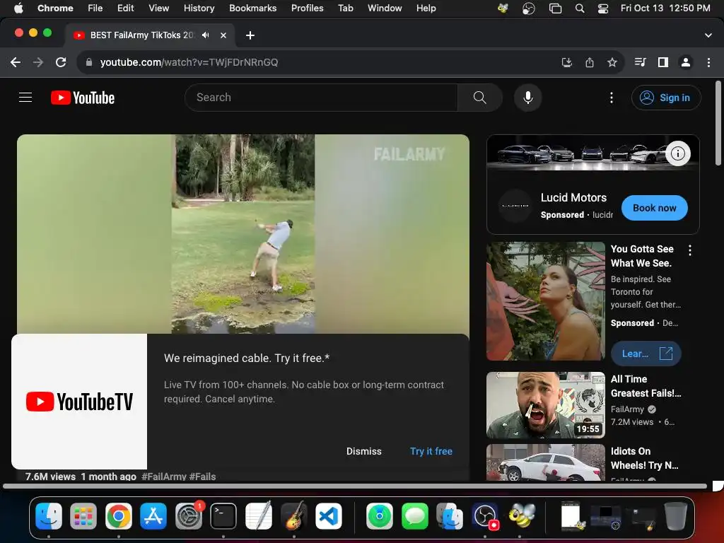Go back with the browser back arrow
This screenshot has width=724, height=543.
click(x=16, y=62)
